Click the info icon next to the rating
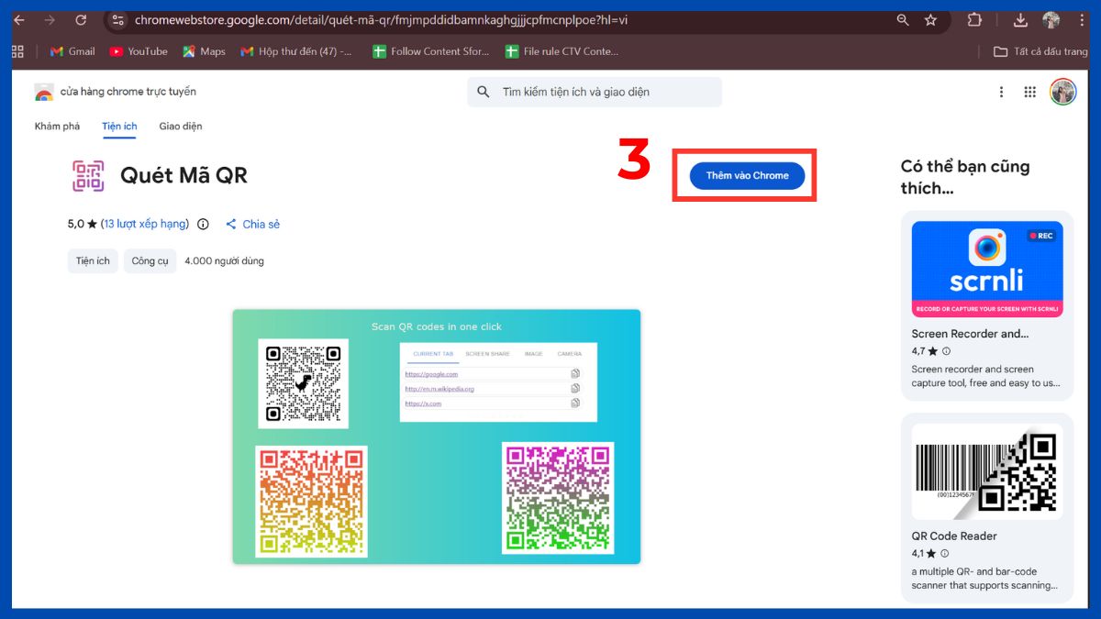Image resolution: width=1101 pixels, height=619 pixels. [x=202, y=224]
